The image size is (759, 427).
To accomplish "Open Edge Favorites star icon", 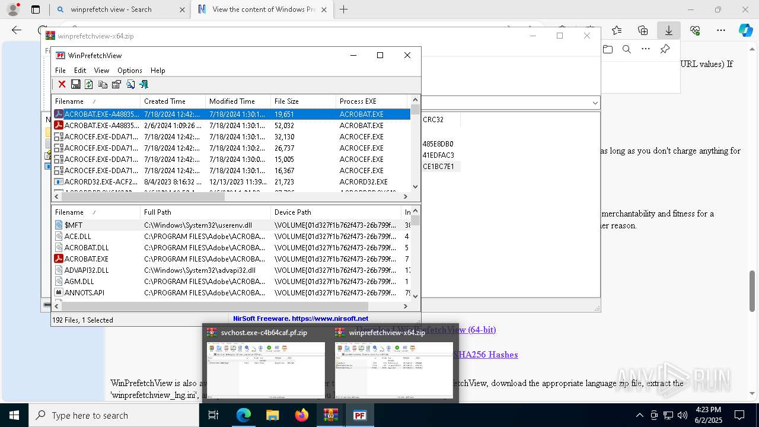I will (x=617, y=30).
